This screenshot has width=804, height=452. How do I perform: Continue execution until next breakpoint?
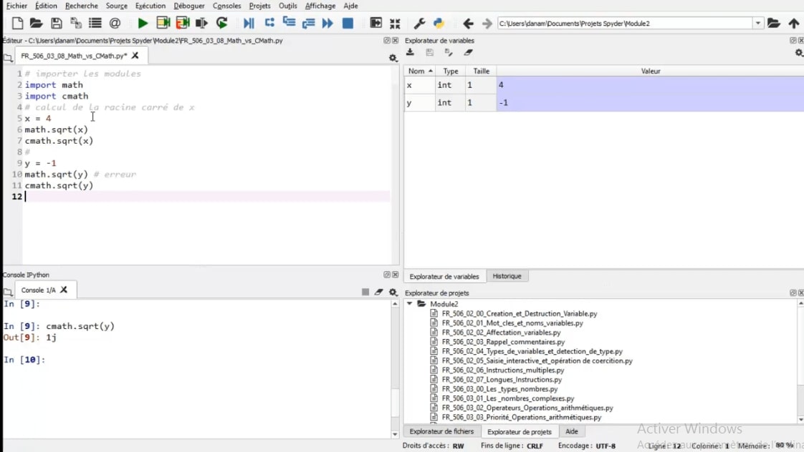327,23
